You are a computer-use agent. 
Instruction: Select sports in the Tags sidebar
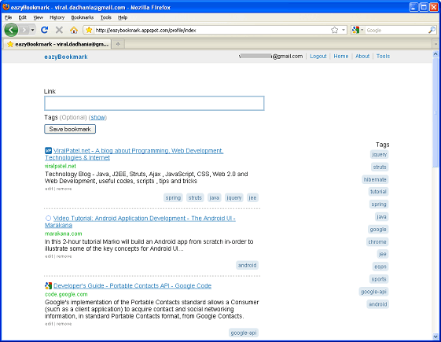click(x=379, y=279)
